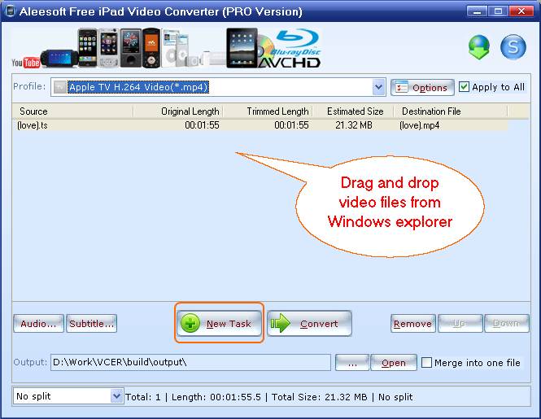Enable Merge into one file checkbox

click(x=426, y=362)
